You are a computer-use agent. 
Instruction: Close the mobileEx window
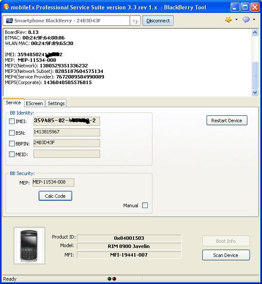255,7
